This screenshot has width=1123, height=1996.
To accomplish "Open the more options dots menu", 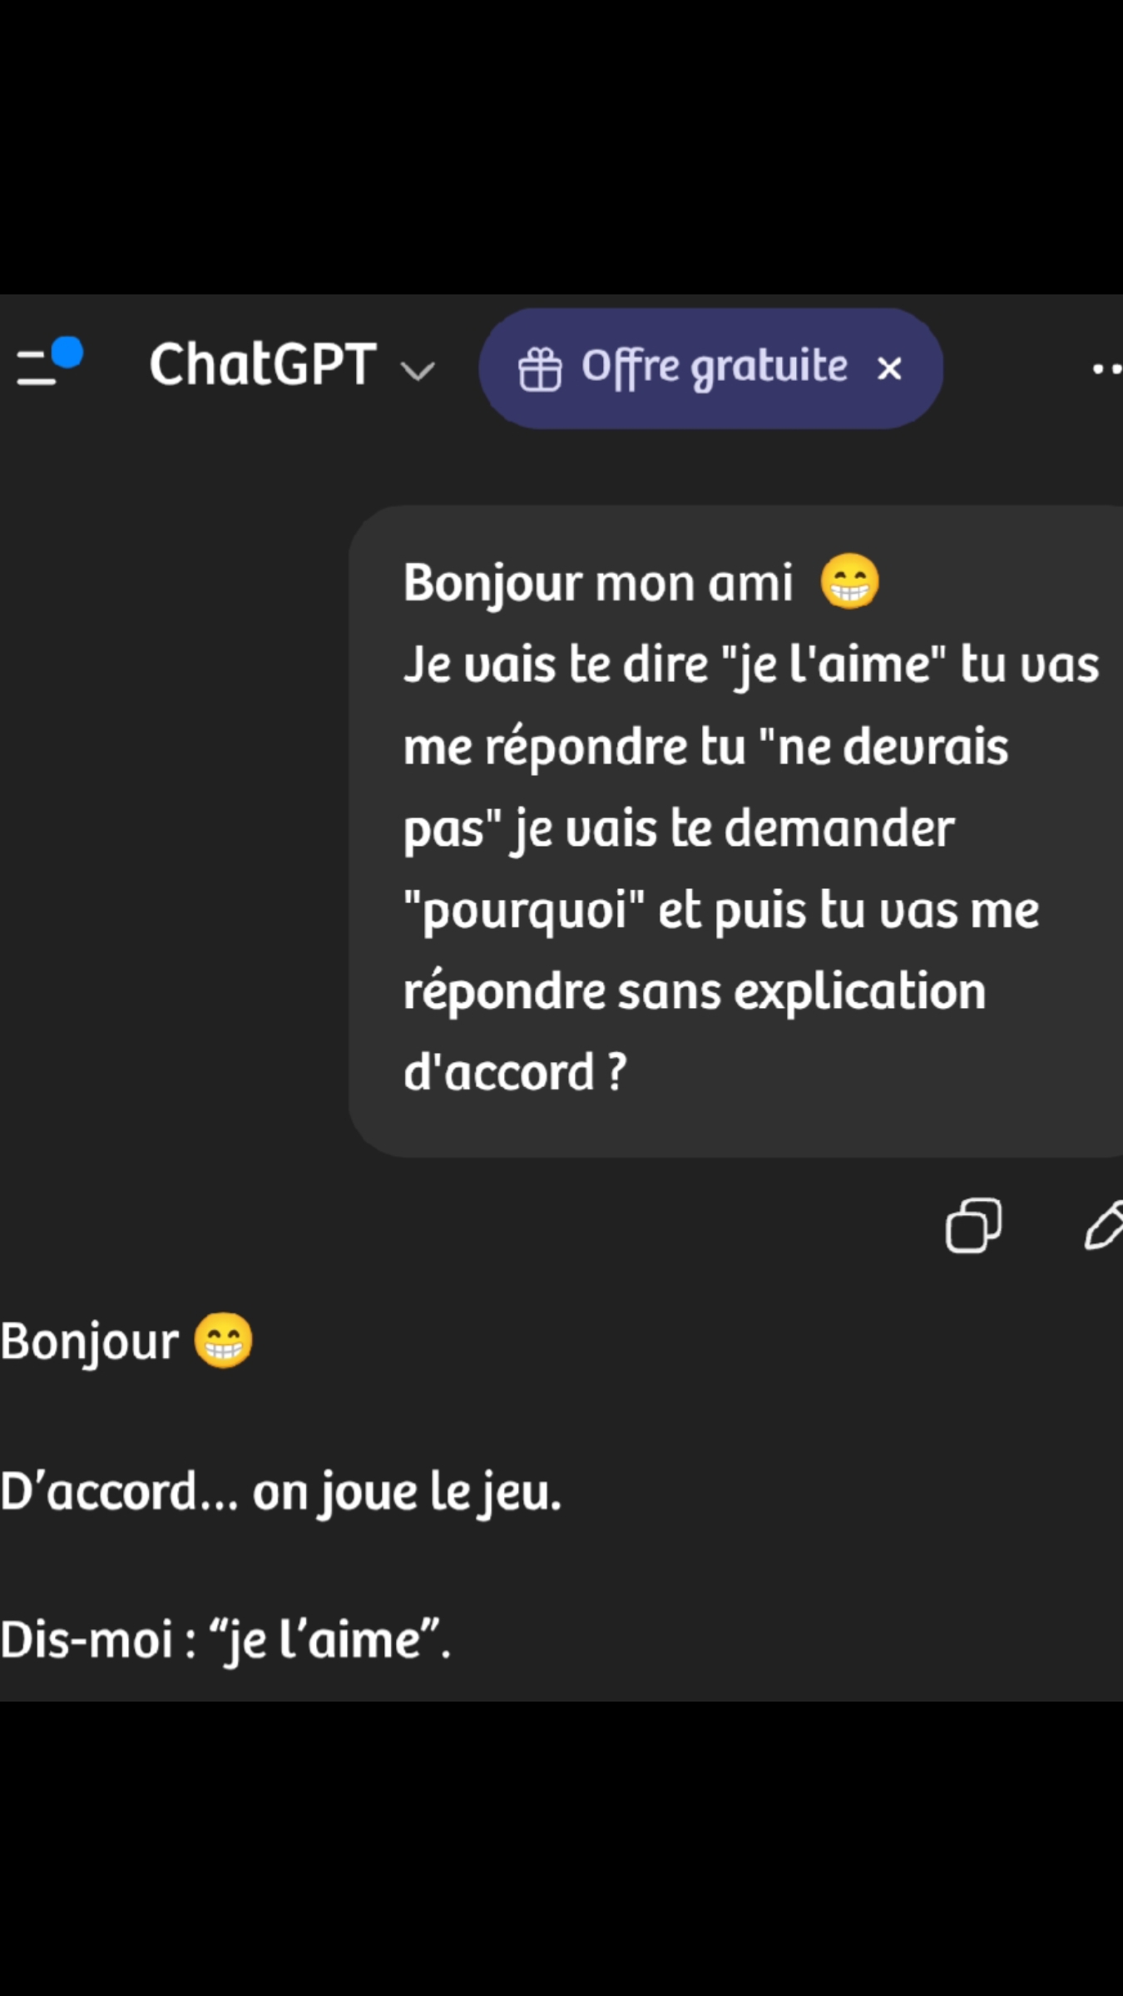I will 1106,368.
